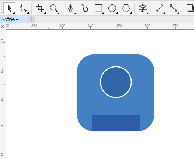Select the Rectangle tool
Viewport: 194px width, 159px height.
(x=98, y=8)
